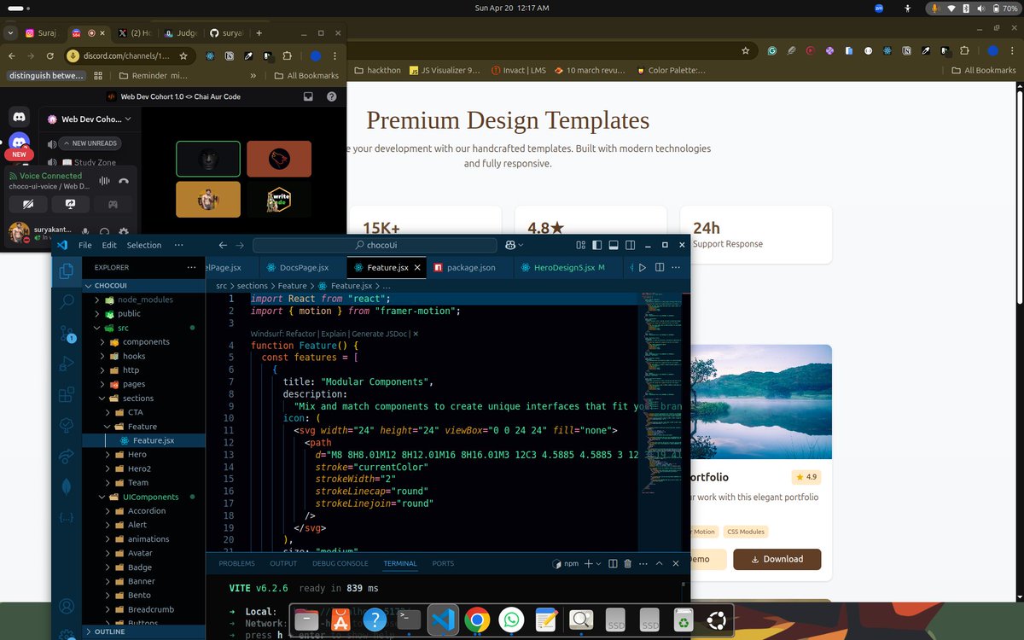Select the write code participant tile
The width and height of the screenshot is (1024, 640).
point(279,200)
